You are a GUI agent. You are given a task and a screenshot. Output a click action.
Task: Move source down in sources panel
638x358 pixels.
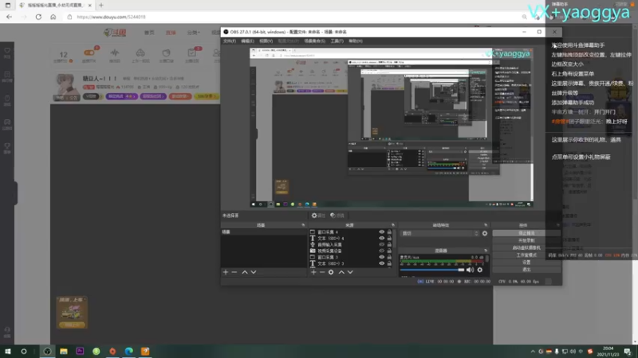click(350, 272)
